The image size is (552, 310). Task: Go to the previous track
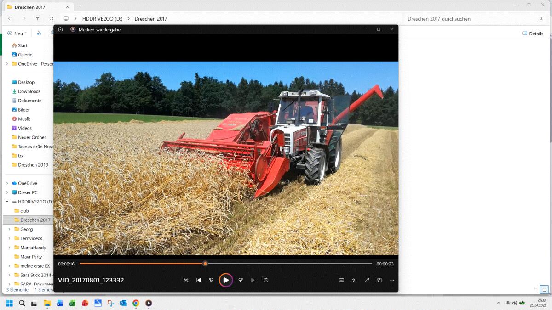tap(199, 280)
